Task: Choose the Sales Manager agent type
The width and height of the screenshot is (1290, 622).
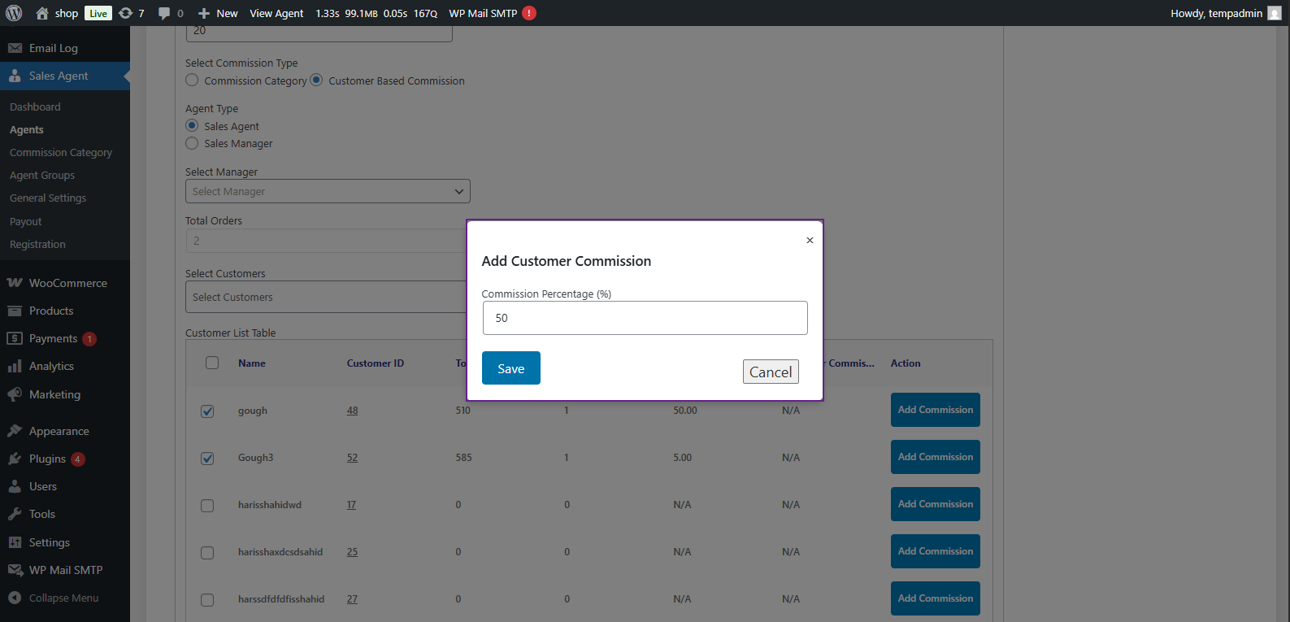Action: coord(192,144)
